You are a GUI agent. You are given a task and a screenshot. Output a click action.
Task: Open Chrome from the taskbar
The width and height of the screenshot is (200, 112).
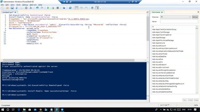(41, 110)
